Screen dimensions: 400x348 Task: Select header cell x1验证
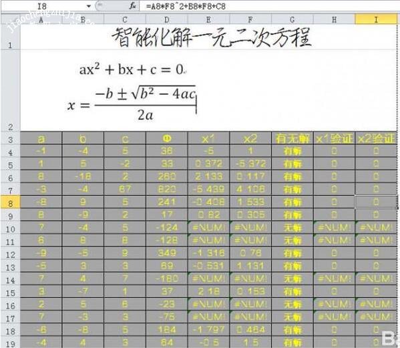334,138
